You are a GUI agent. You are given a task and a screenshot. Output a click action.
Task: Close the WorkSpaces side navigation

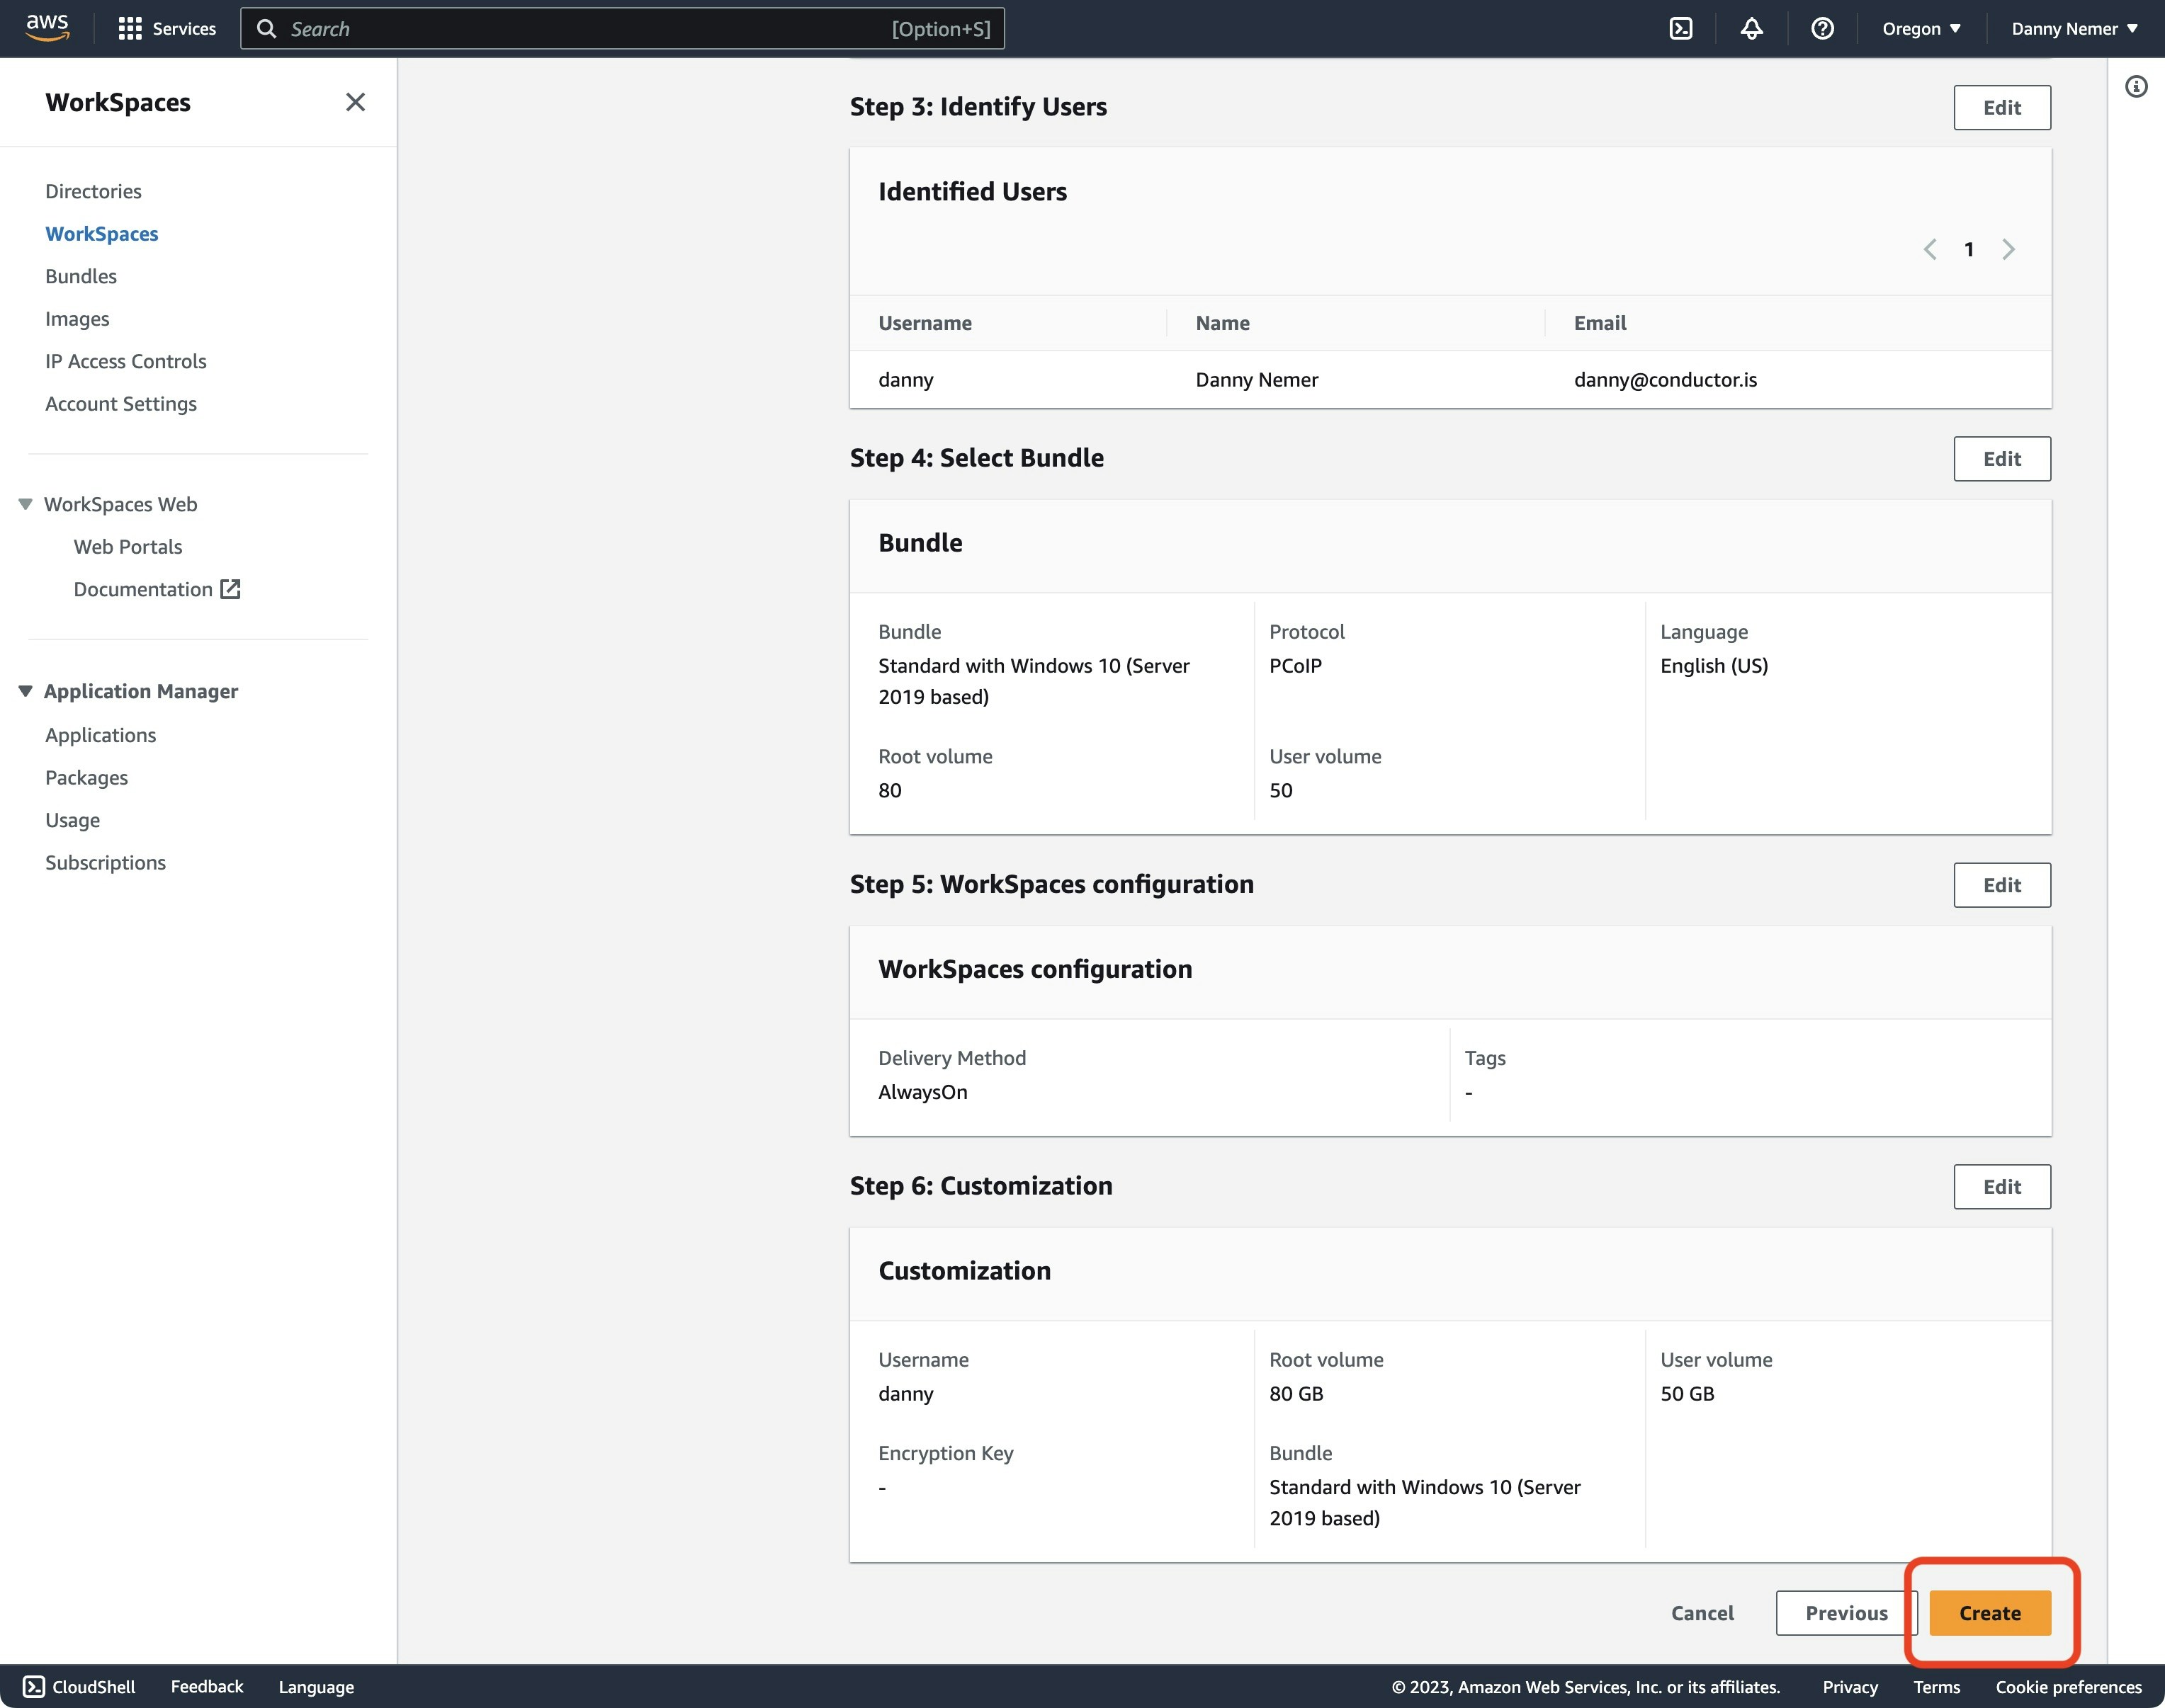[x=355, y=102]
